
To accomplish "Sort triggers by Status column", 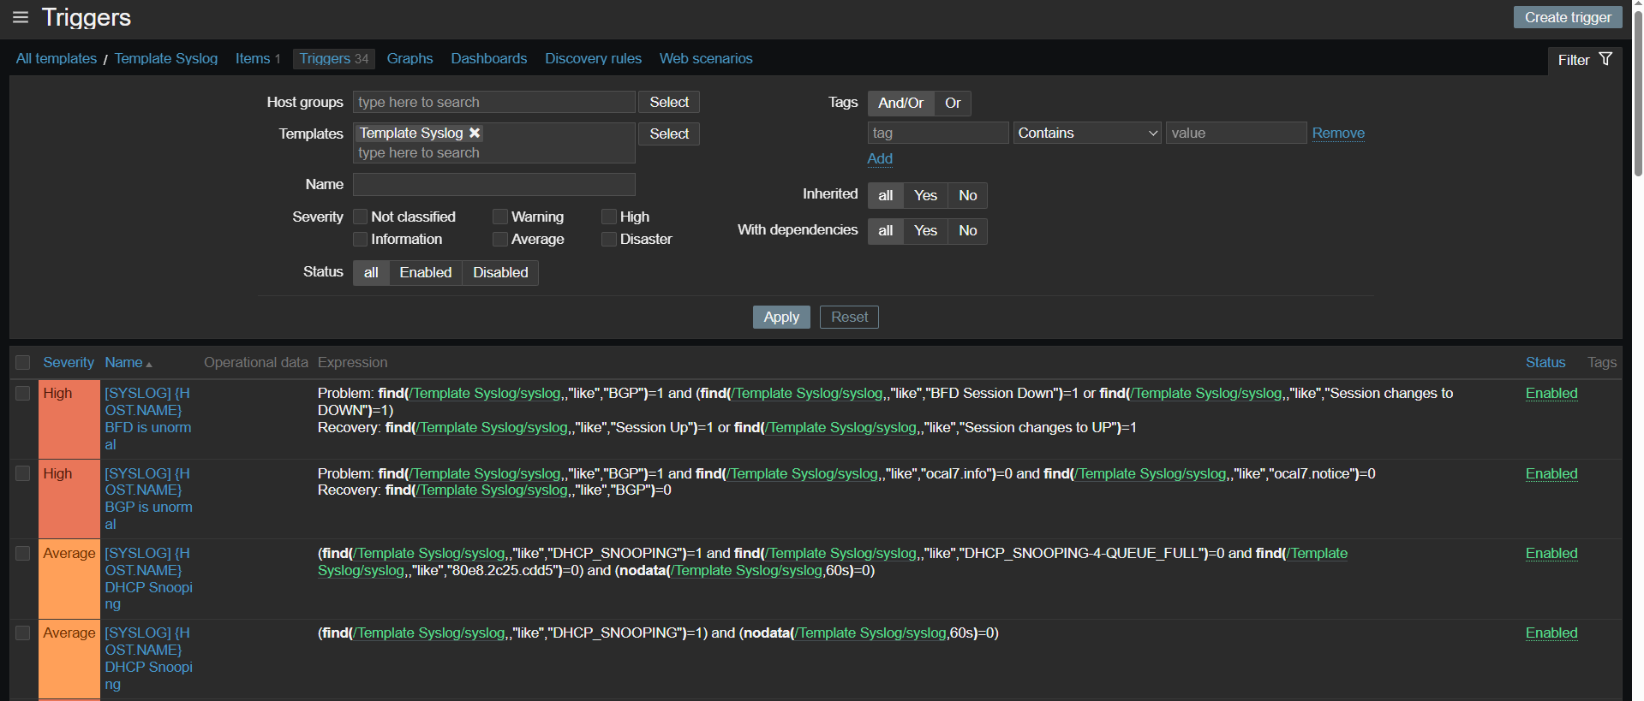I will tap(1545, 363).
